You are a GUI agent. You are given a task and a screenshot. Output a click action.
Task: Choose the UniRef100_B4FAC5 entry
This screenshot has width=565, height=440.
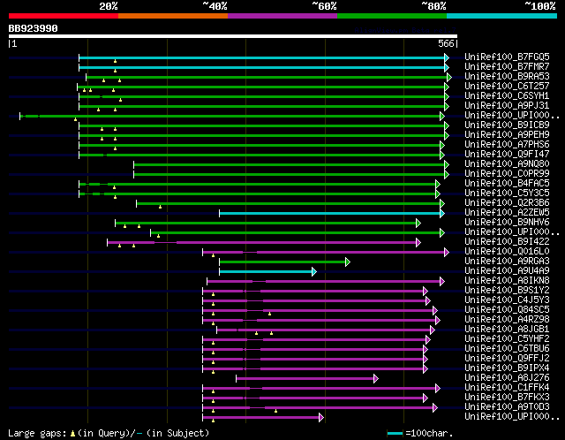507,184
